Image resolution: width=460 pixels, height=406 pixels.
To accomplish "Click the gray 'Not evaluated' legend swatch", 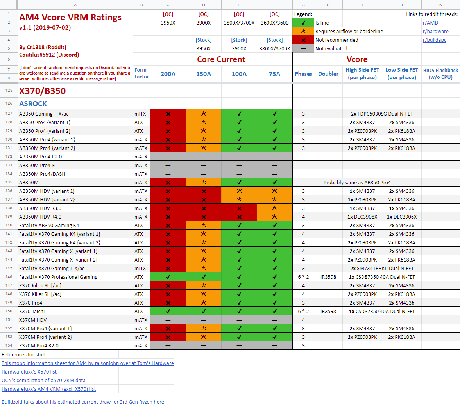I will (x=303, y=48).
